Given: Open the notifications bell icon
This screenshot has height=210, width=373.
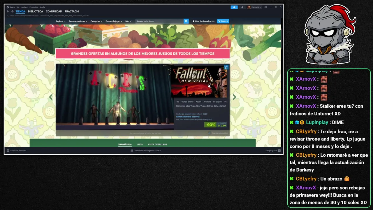Looking at the screenshot, I should (242, 7).
